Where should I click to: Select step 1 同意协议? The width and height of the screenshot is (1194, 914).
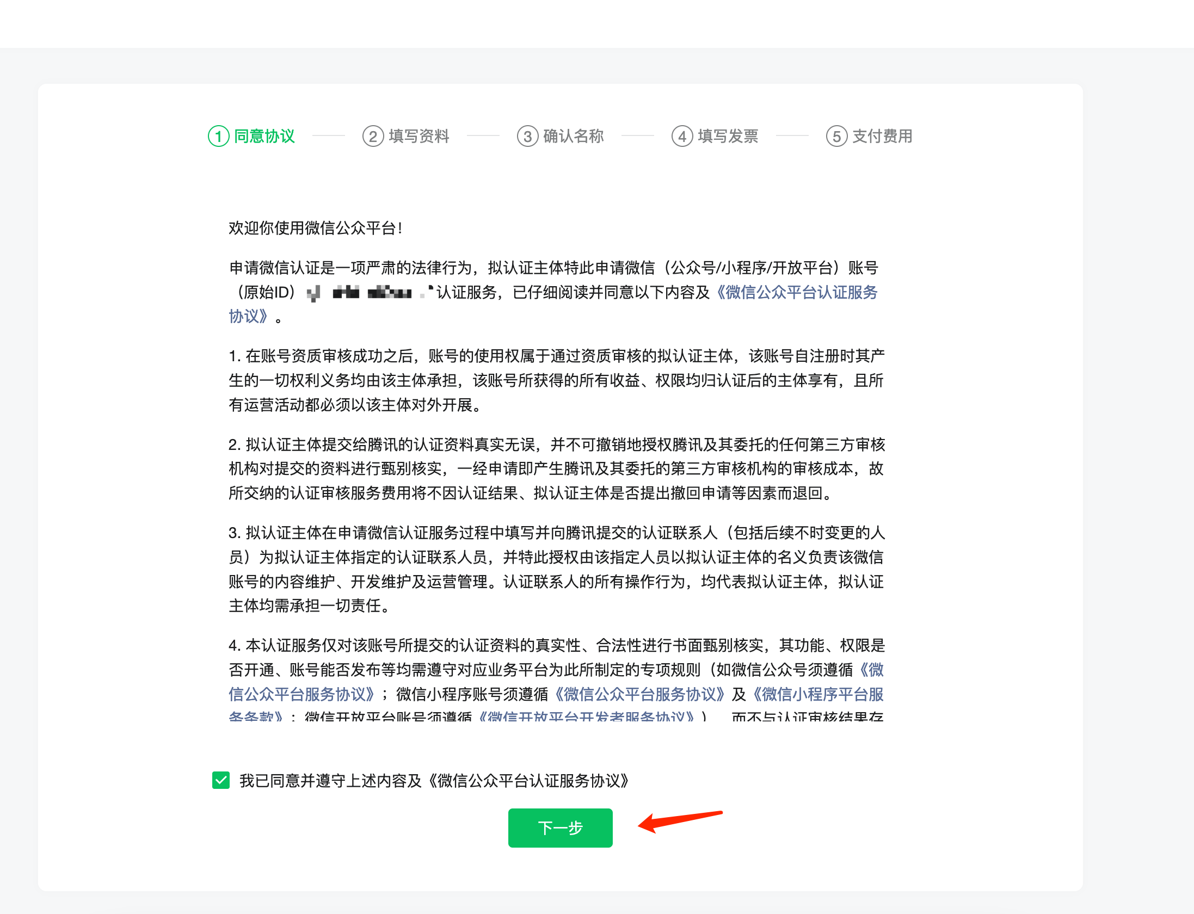click(x=251, y=136)
